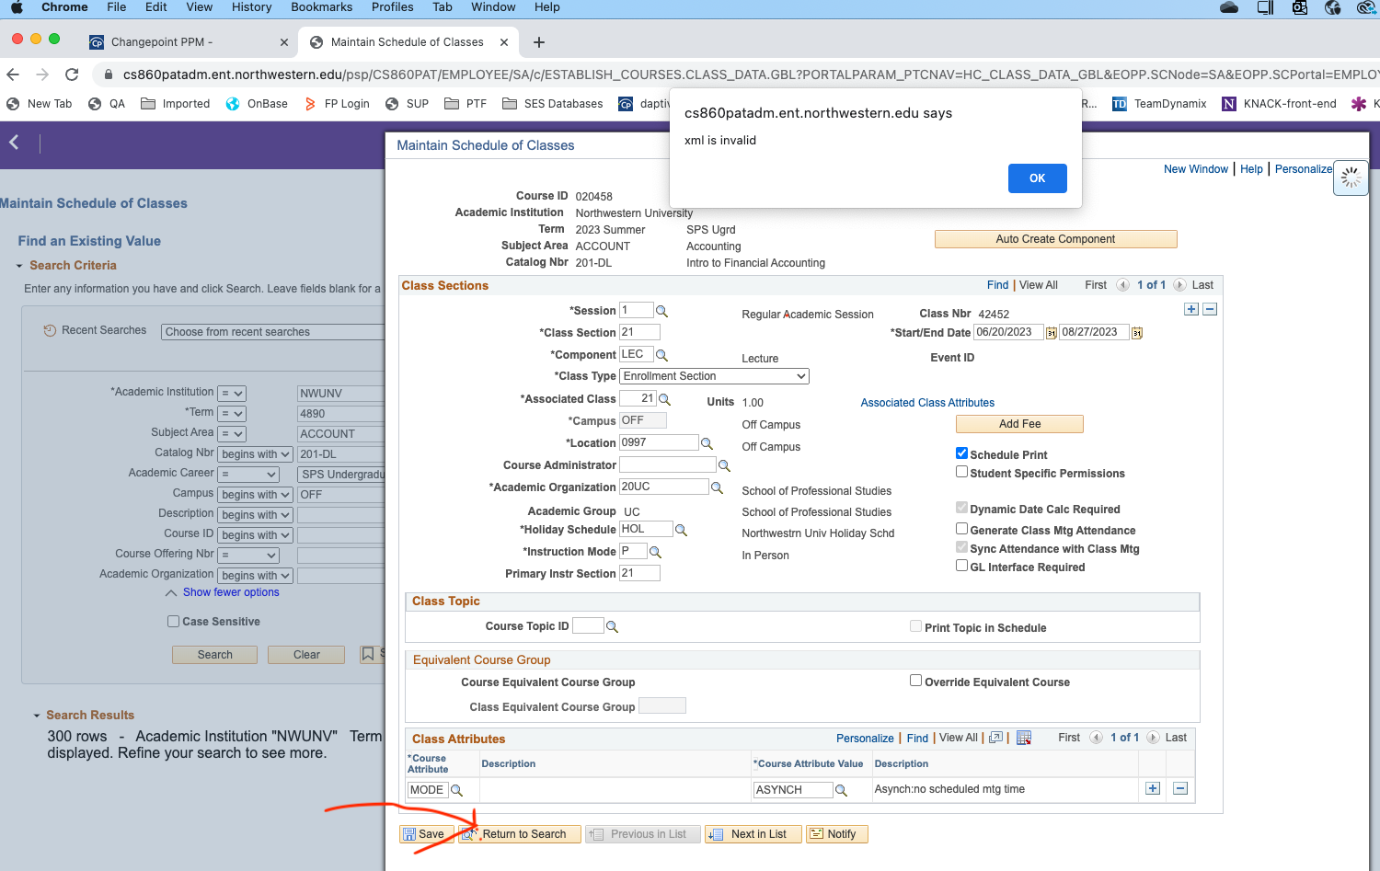Open Catalog Nbr begins with dropdown
1380x871 pixels.
[256, 454]
